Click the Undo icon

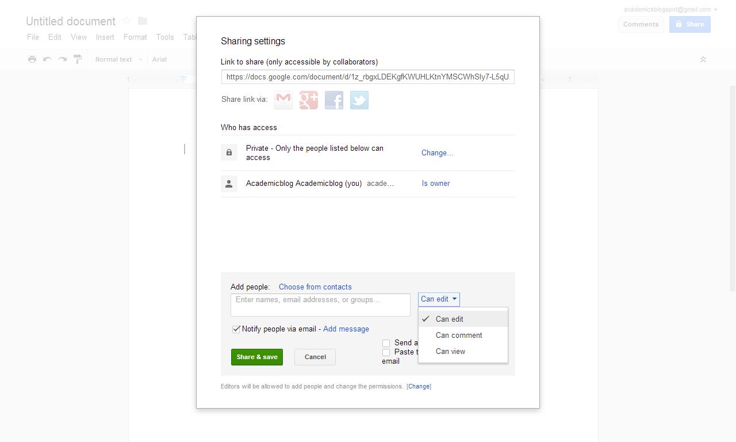pos(47,59)
